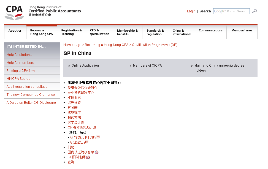This screenshot has height=169, width=268.
Task: Open the Members' area menu
Action: pyautogui.click(x=242, y=30)
